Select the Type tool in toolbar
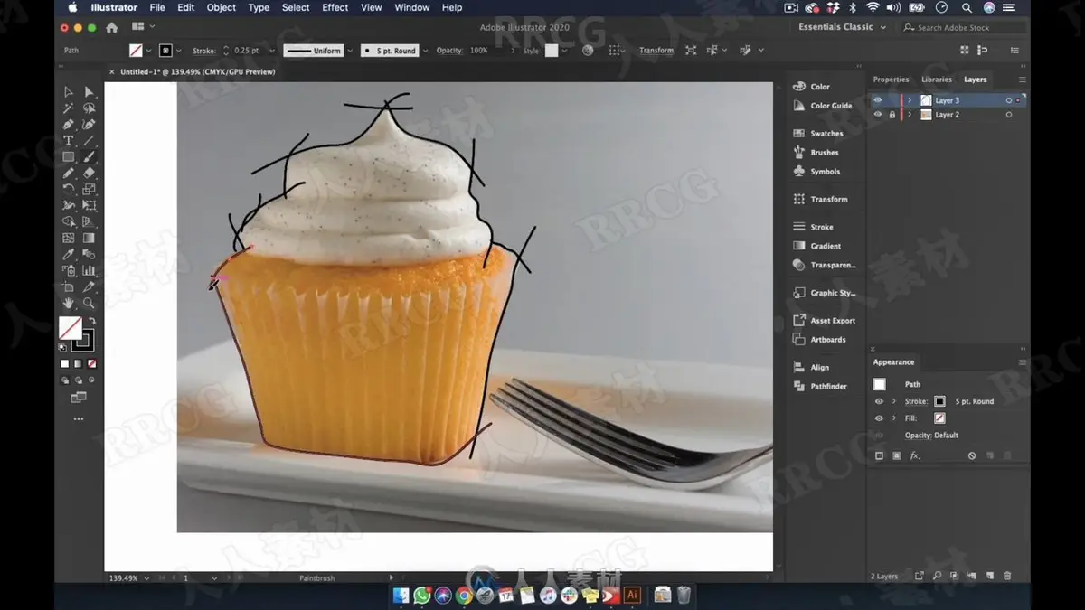 [68, 140]
